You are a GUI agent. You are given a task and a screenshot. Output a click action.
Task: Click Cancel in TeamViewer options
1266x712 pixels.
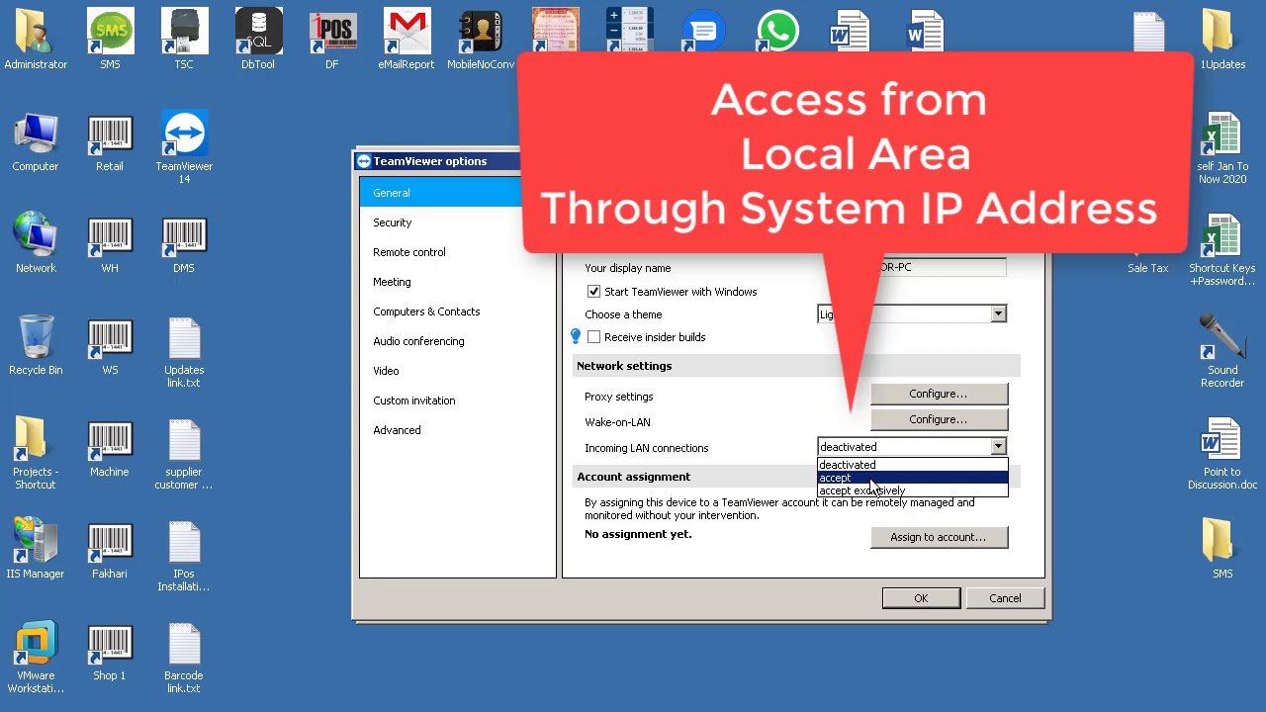tap(1005, 598)
